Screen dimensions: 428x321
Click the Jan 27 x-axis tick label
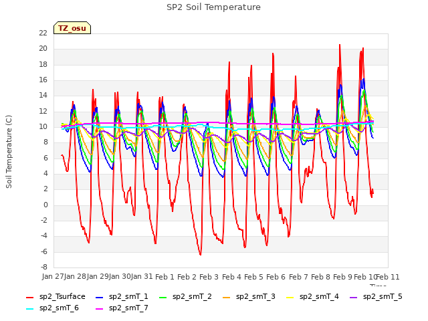[x=53, y=277]
